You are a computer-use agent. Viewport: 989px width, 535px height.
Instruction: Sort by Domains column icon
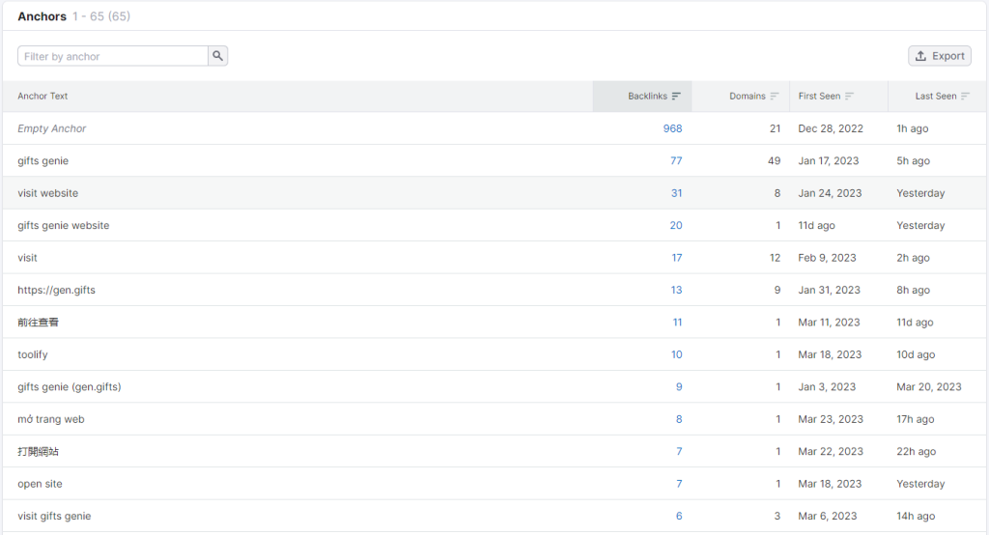(x=775, y=96)
